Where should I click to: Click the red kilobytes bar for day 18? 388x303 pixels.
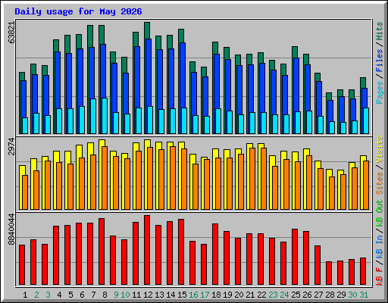(x=215, y=255)
